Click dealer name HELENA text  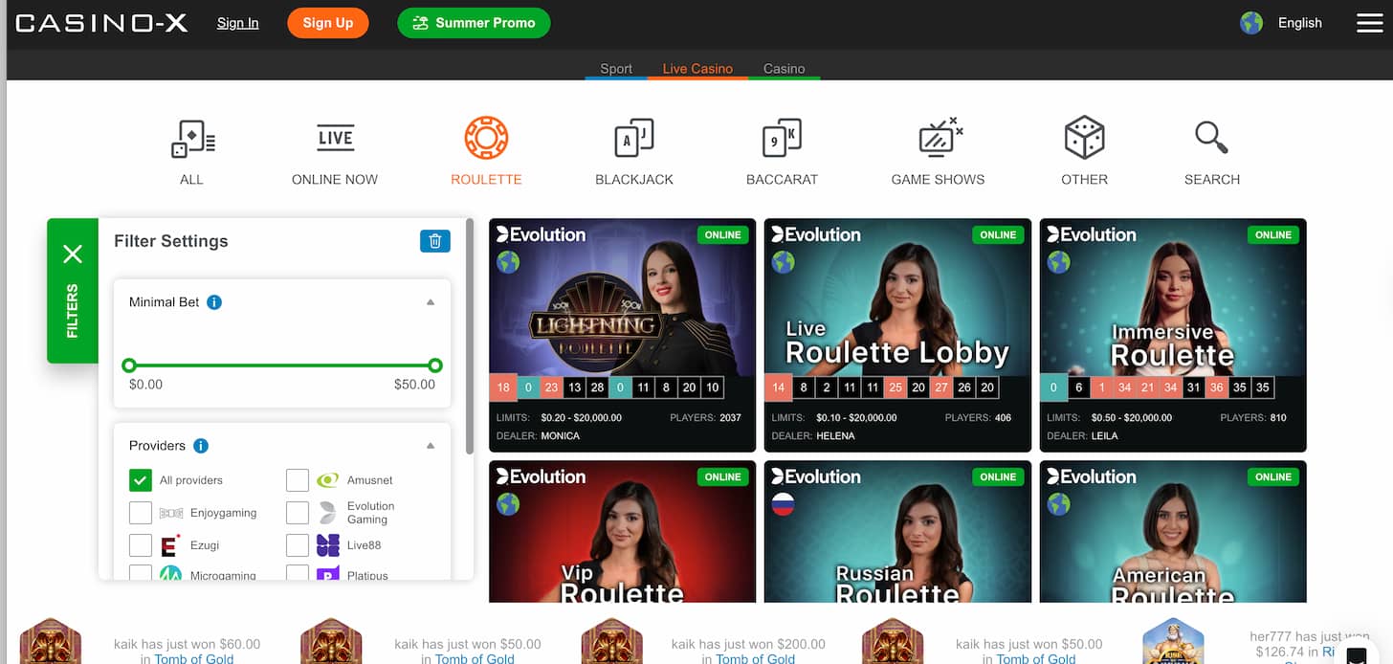836,436
